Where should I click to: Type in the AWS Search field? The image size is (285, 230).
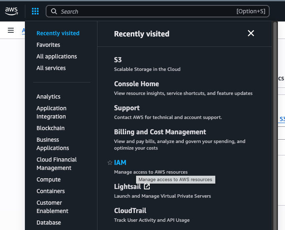pos(145,11)
